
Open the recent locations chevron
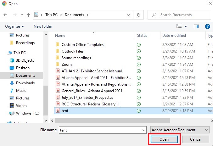22,15
